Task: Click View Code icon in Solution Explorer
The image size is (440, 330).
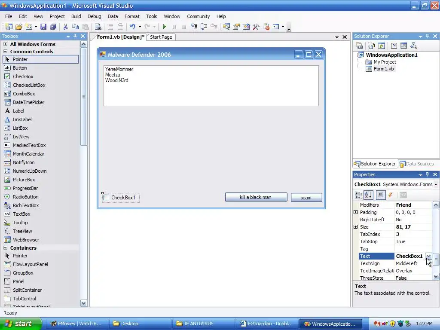Action: pyautogui.click(x=394, y=46)
